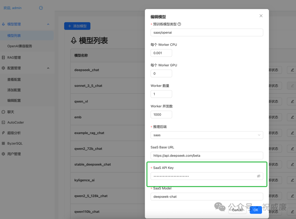
Task: Click the 预训练模型类型 input field
Action: 207,32
